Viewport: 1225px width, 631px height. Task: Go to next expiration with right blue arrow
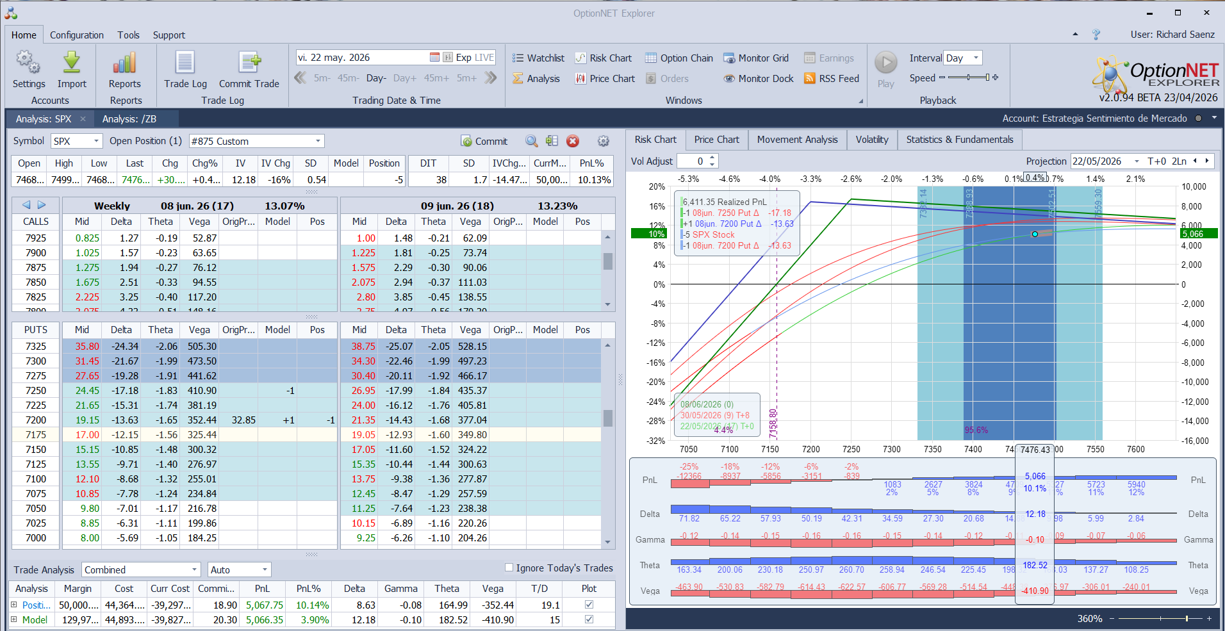[x=42, y=205]
